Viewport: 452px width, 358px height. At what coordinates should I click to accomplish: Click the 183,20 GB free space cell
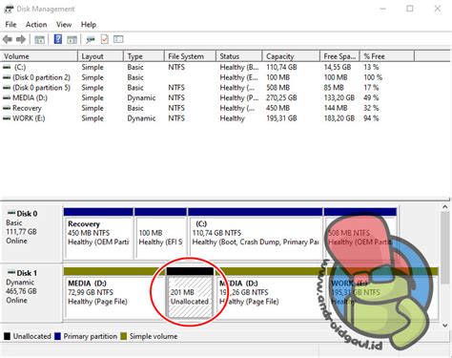tap(339, 118)
